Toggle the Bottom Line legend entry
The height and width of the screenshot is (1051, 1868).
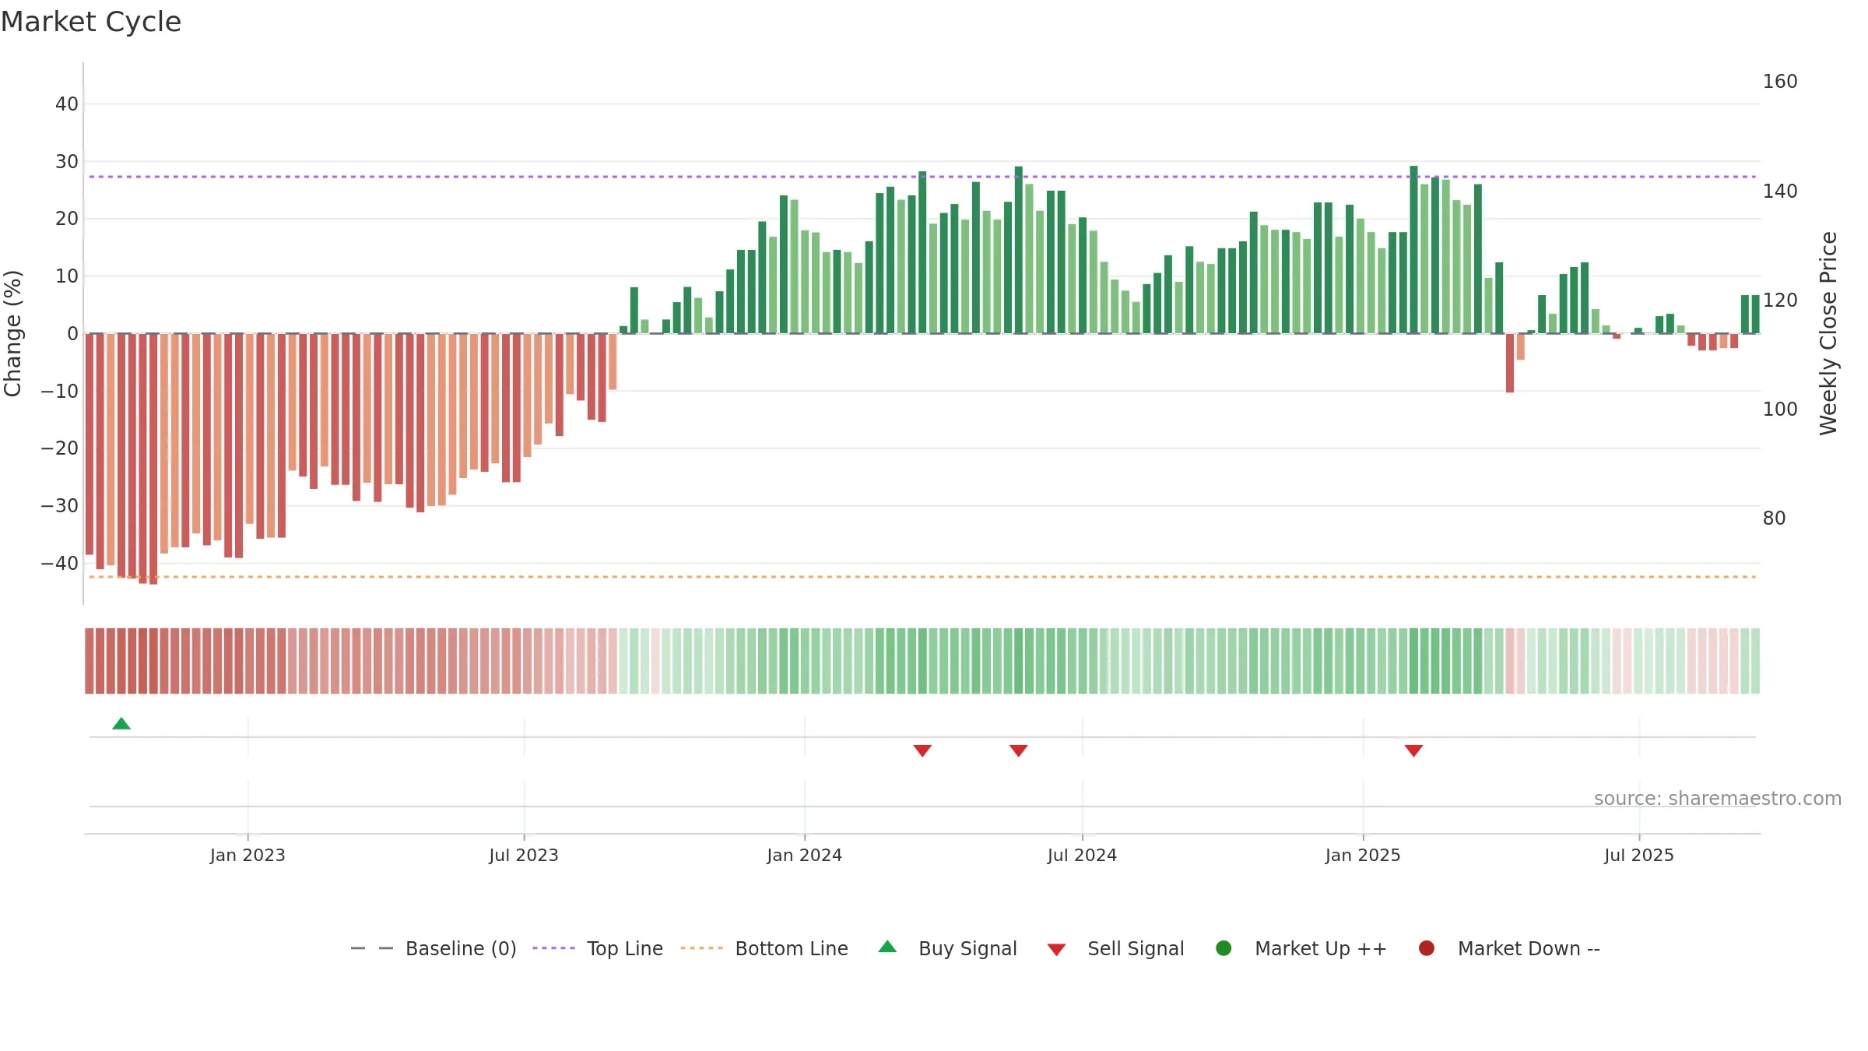click(x=764, y=948)
